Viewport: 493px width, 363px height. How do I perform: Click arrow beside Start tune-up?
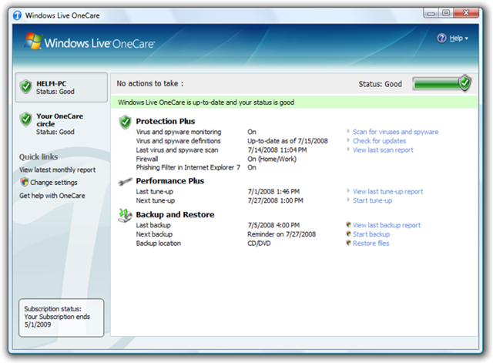tap(348, 200)
